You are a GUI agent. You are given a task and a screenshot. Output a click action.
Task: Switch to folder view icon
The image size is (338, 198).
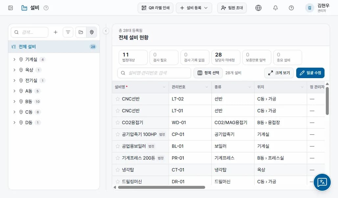pos(81,32)
